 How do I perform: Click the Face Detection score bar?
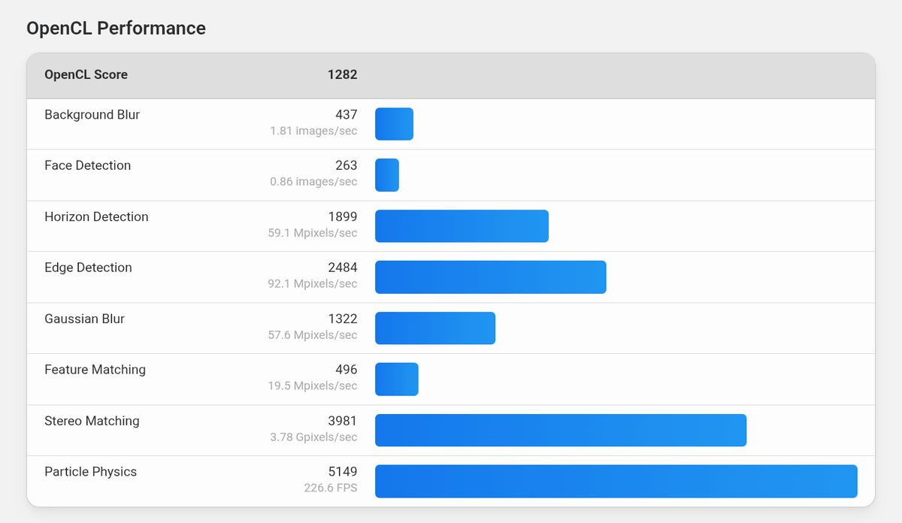tap(387, 175)
